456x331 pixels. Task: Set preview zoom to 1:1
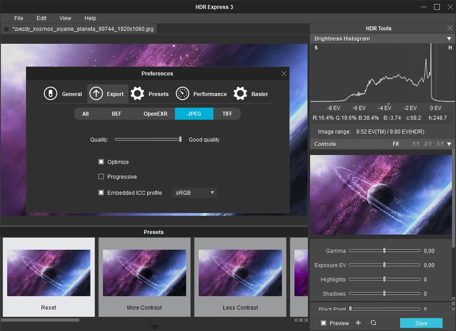[x=416, y=144]
